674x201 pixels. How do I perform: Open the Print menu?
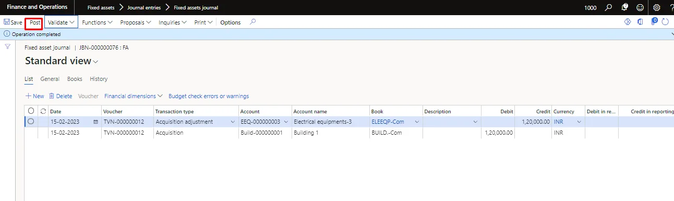(x=203, y=22)
